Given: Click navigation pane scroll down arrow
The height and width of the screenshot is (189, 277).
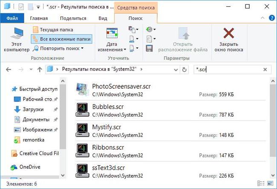Looking at the screenshot, I should coord(63,175).
